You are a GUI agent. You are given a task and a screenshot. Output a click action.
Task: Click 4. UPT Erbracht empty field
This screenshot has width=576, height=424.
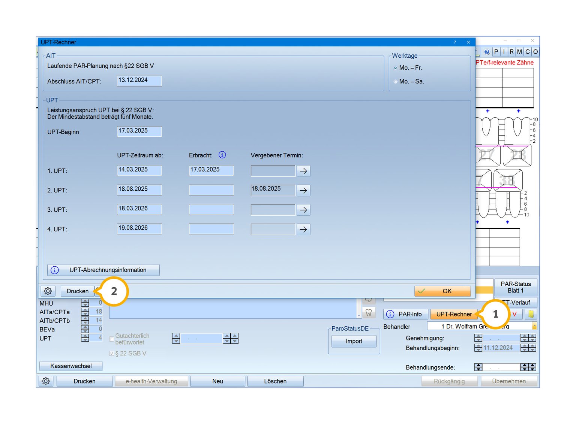coord(211,229)
